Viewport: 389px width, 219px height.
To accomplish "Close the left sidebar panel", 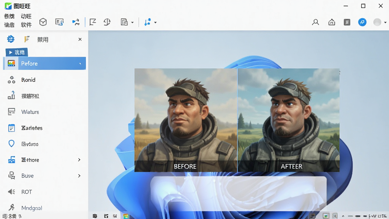I will click(80, 39).
